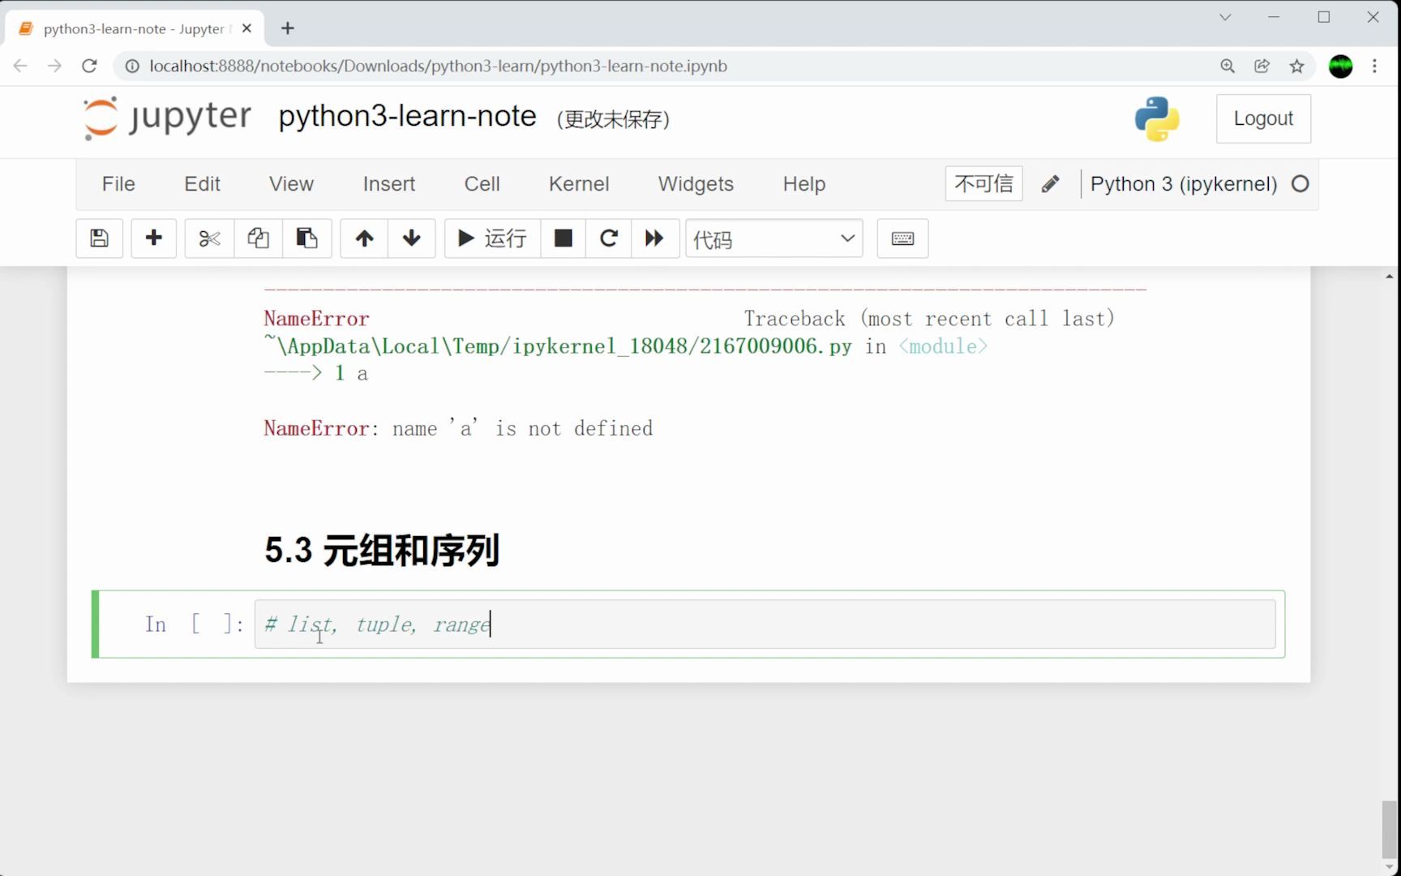The width and height of the screenshot is (1401, 876).
Task: Click scrollbar up arrow
Action: [x=1390, y=277]
